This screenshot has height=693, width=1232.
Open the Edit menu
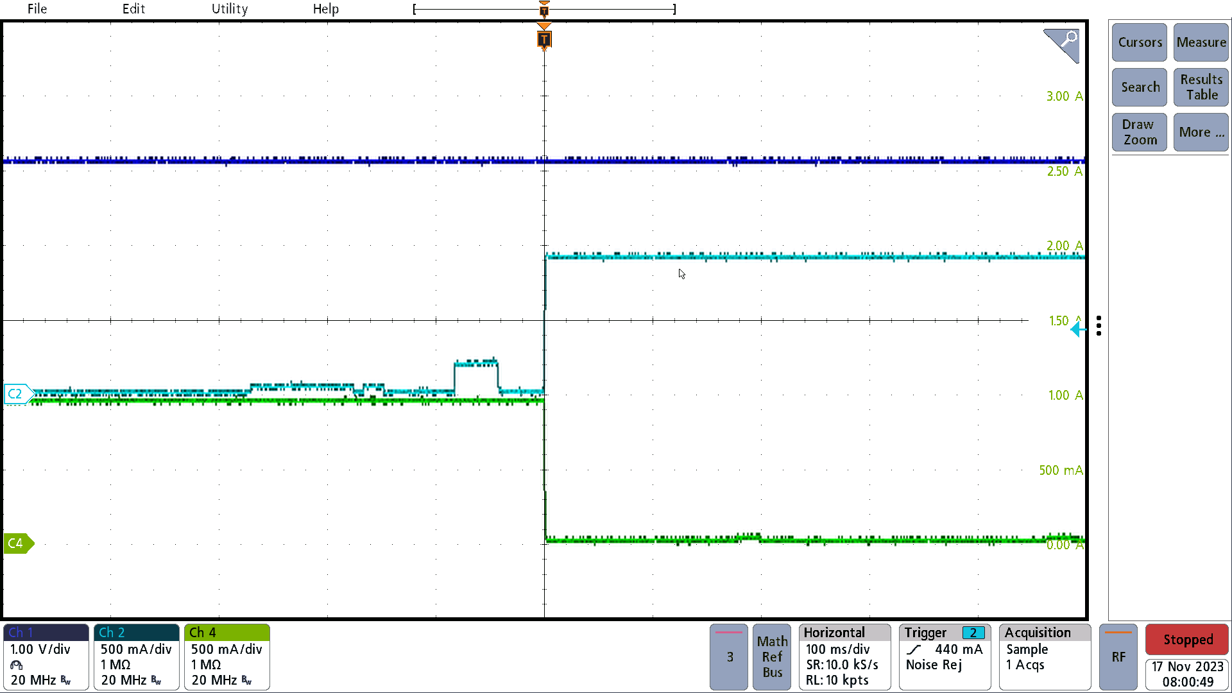coord(133,9)
